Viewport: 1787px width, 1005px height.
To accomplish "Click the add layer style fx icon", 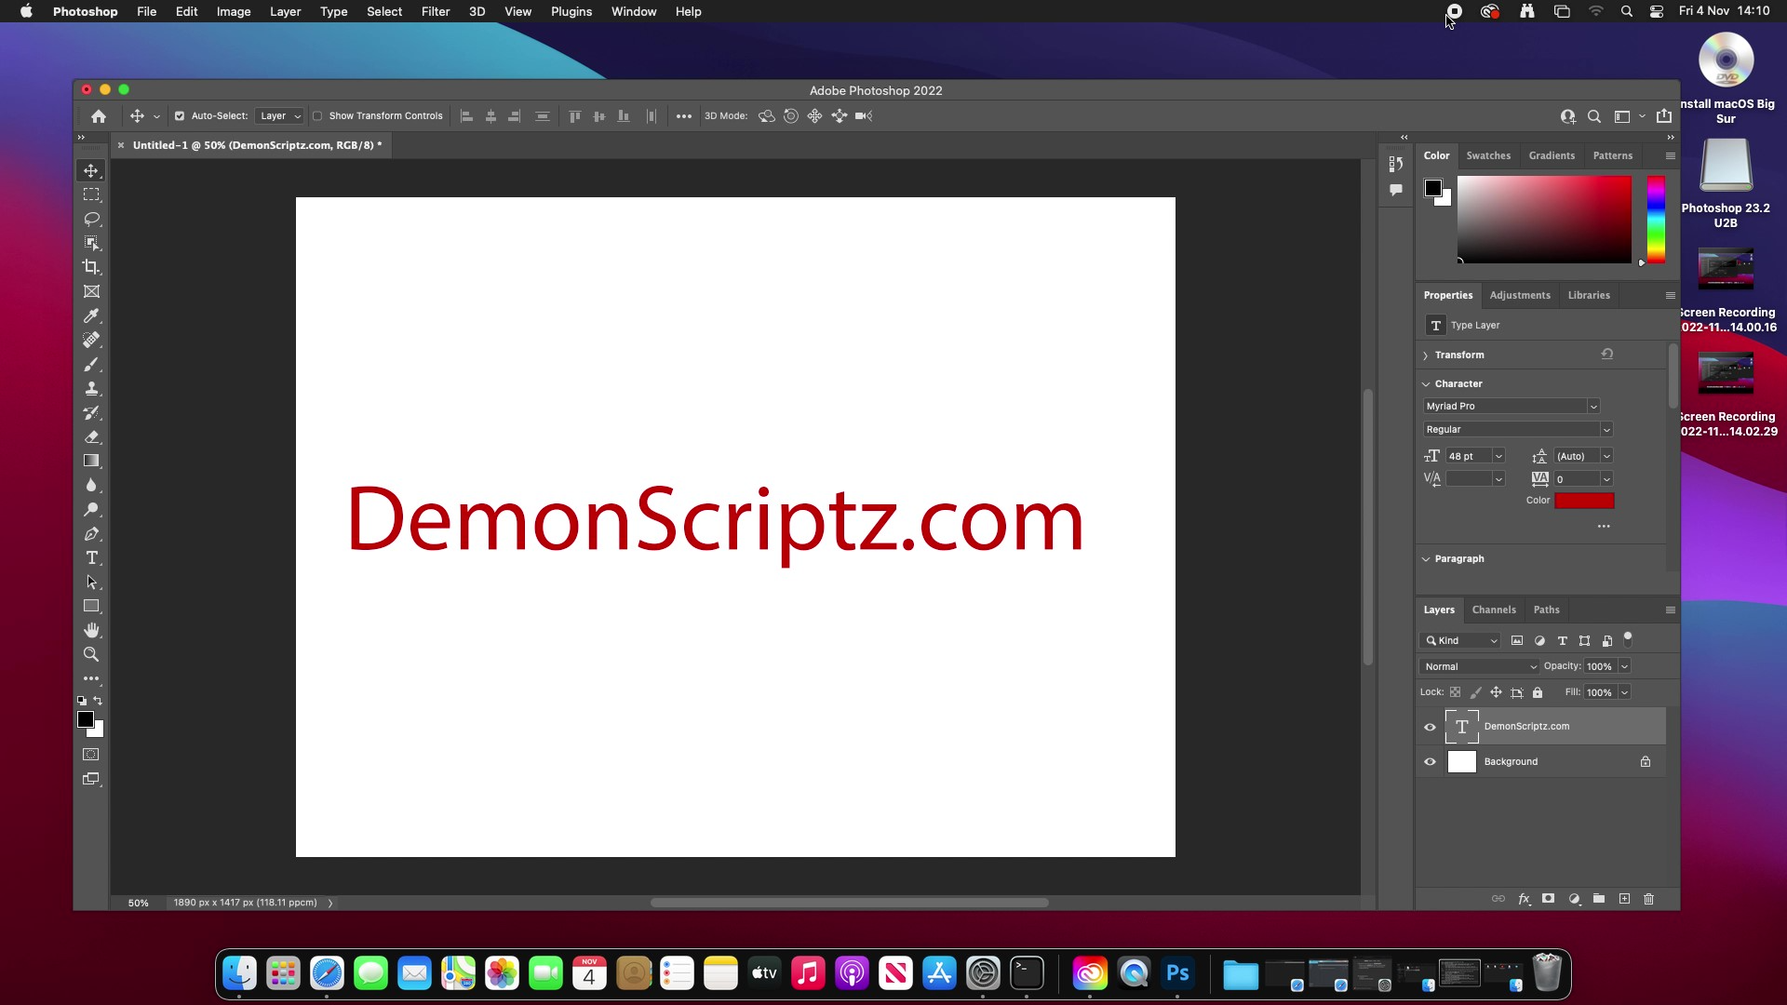I will coord(1524,899).
